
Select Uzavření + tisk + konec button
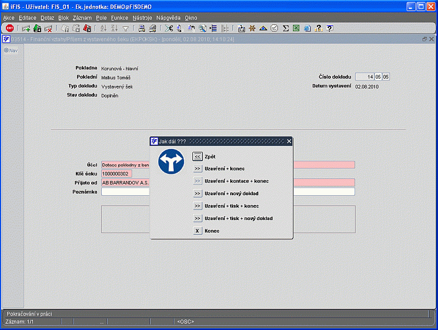198,206
